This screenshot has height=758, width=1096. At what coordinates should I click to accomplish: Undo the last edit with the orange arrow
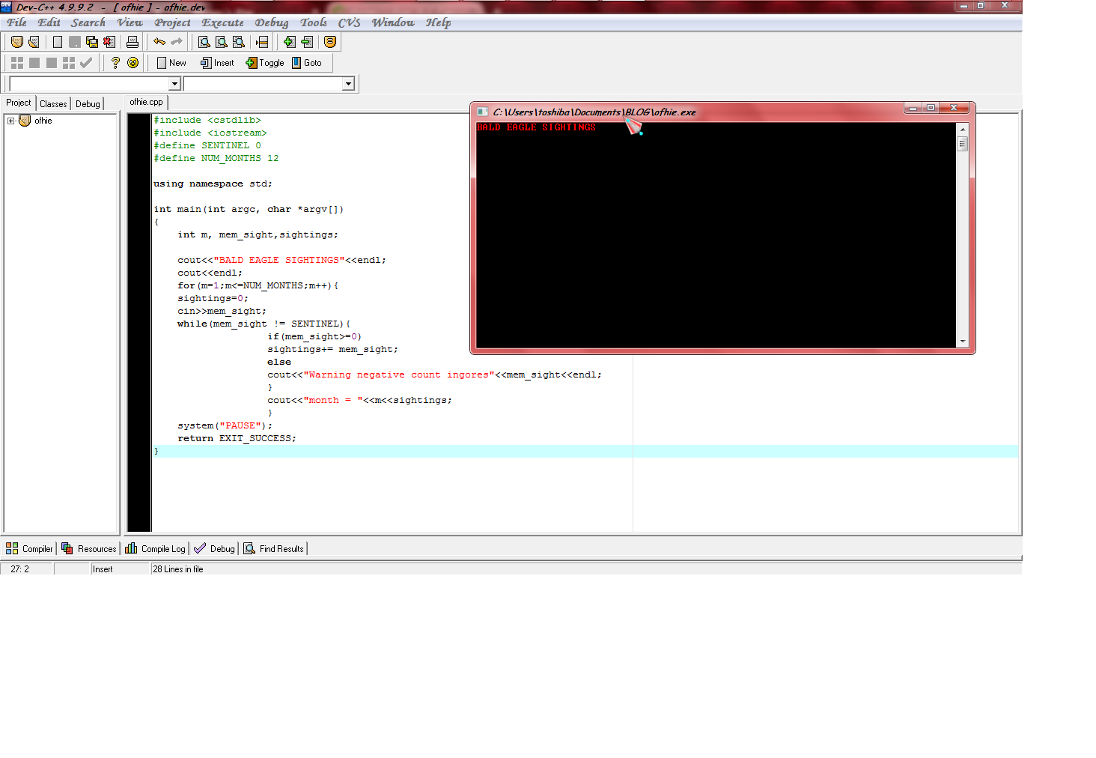coord(159,42)
